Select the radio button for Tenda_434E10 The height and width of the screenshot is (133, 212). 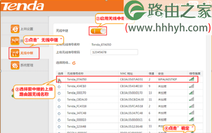coord(59,87)
